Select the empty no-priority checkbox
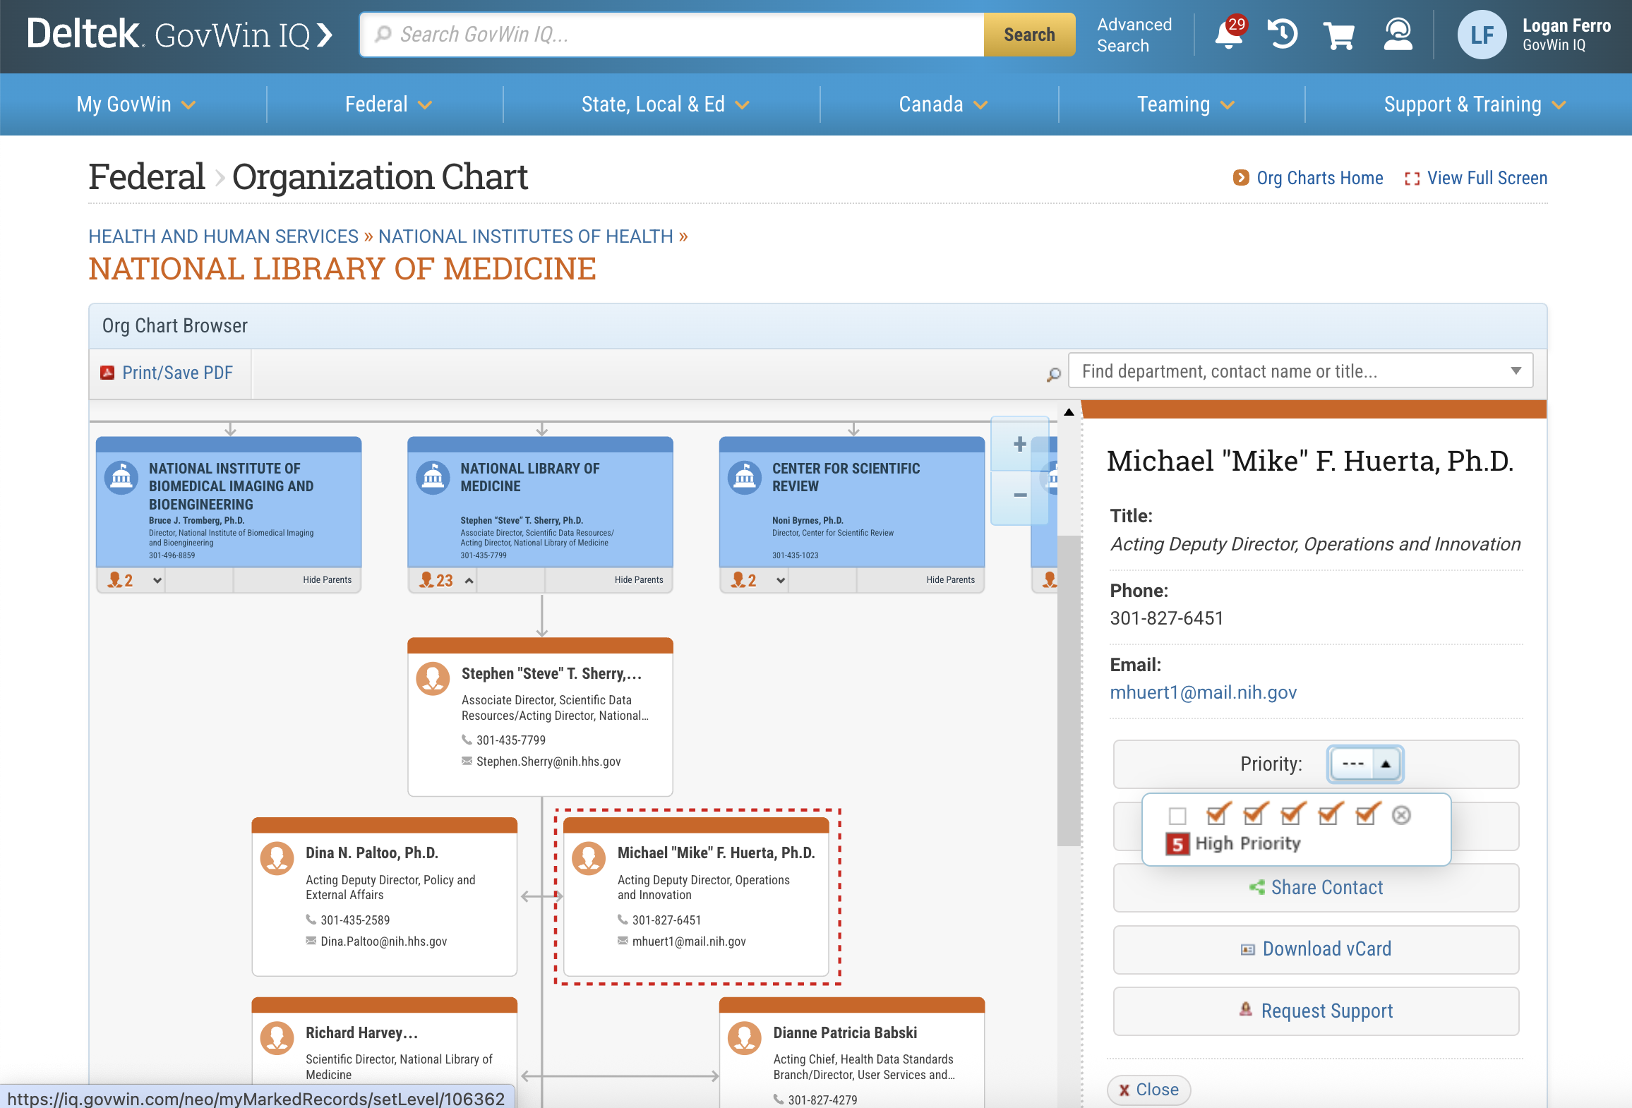 tap(1177, 817)
